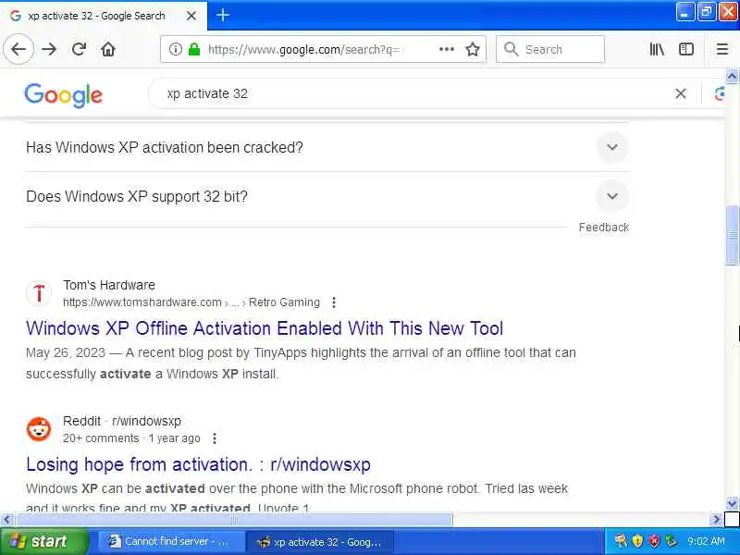The width and height of the screenshot is (740, 555).
Task: Click the vertical scrollbar up arrow
Action: coord(732,76)
